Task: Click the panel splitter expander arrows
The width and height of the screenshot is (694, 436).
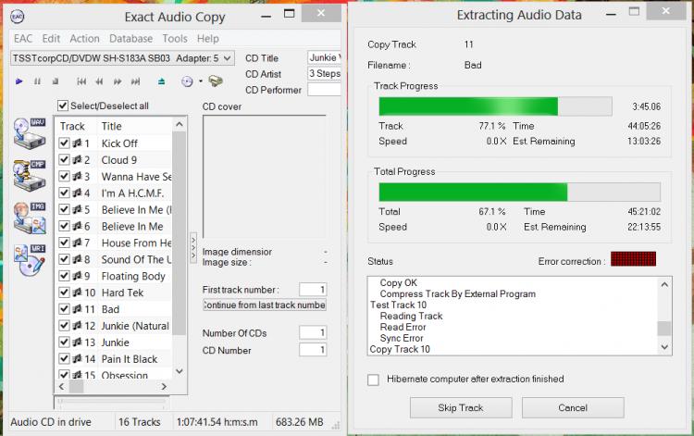Action: [x=193, y=248]
